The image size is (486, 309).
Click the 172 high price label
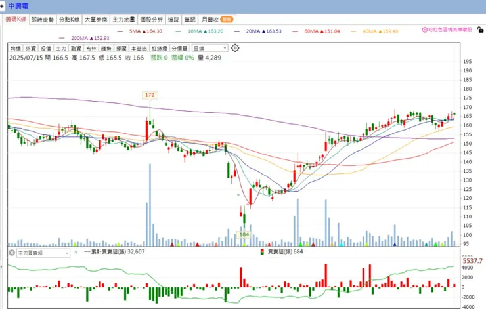(x=150, y=95)
